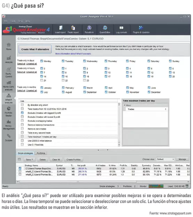This screenshot has height=217, width=193.
Task: Click the Manage button
Action: 182,159
